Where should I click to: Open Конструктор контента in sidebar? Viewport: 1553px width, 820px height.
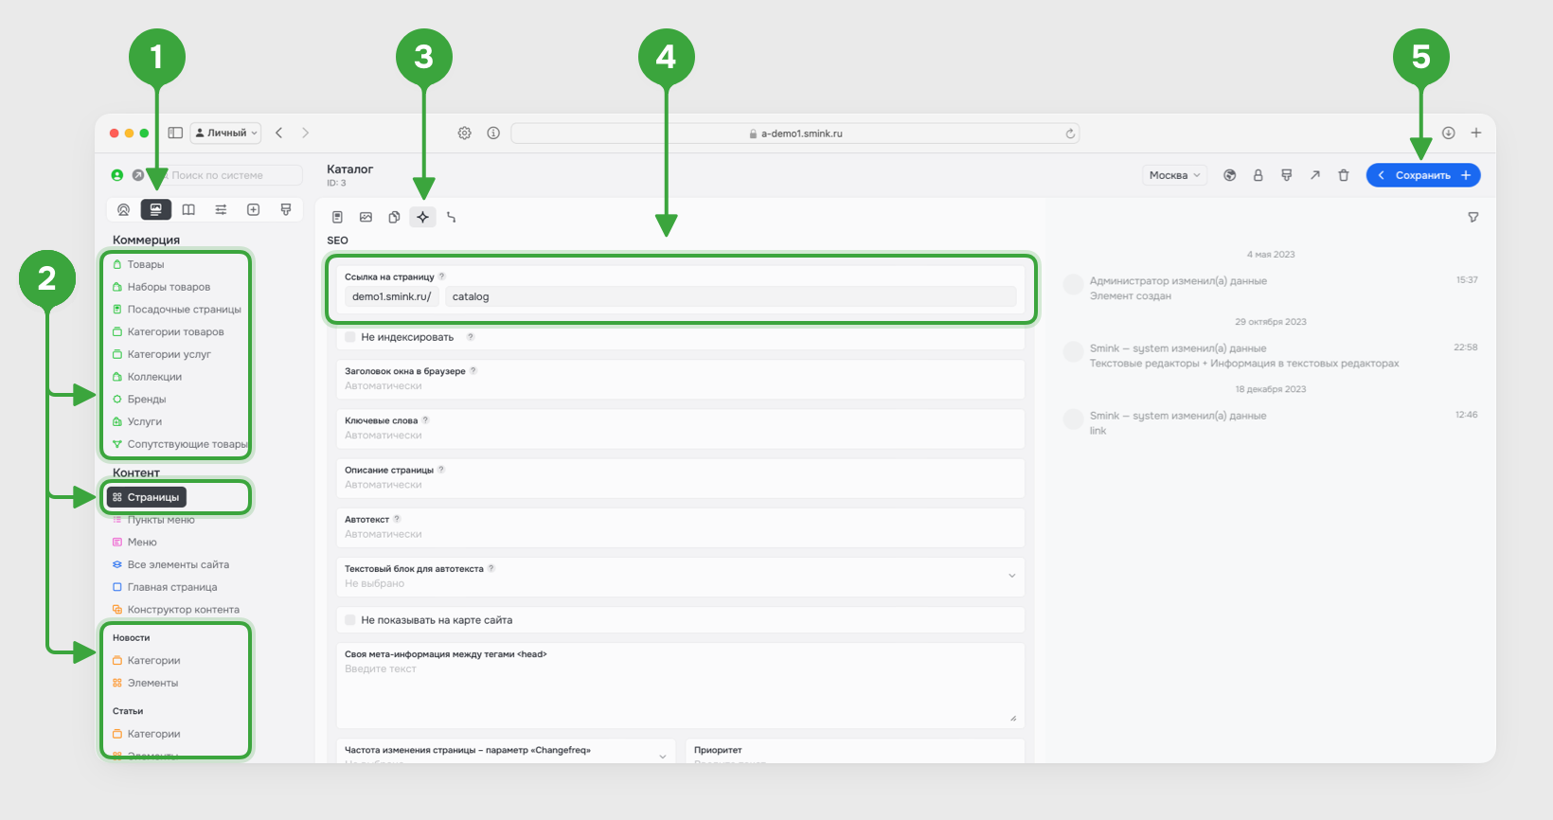pos(183,610)
